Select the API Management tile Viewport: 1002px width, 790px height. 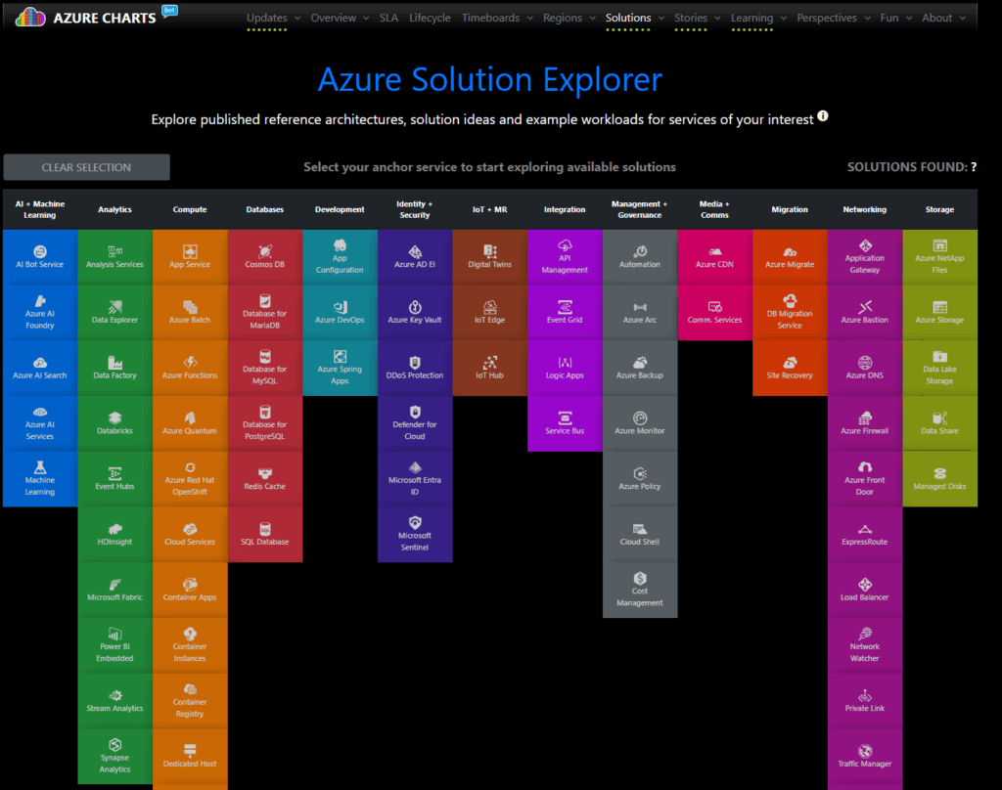pos(565,257)
